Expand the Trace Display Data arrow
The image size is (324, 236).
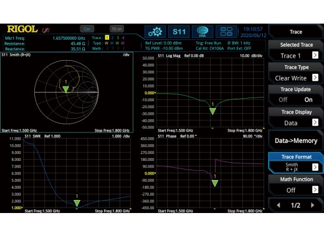pos(315,122)
